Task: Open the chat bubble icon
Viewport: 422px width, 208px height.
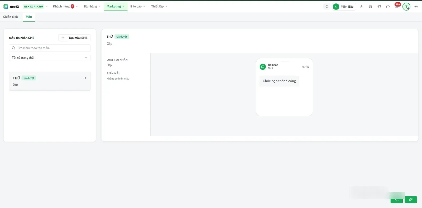Action: click(388, 7)
